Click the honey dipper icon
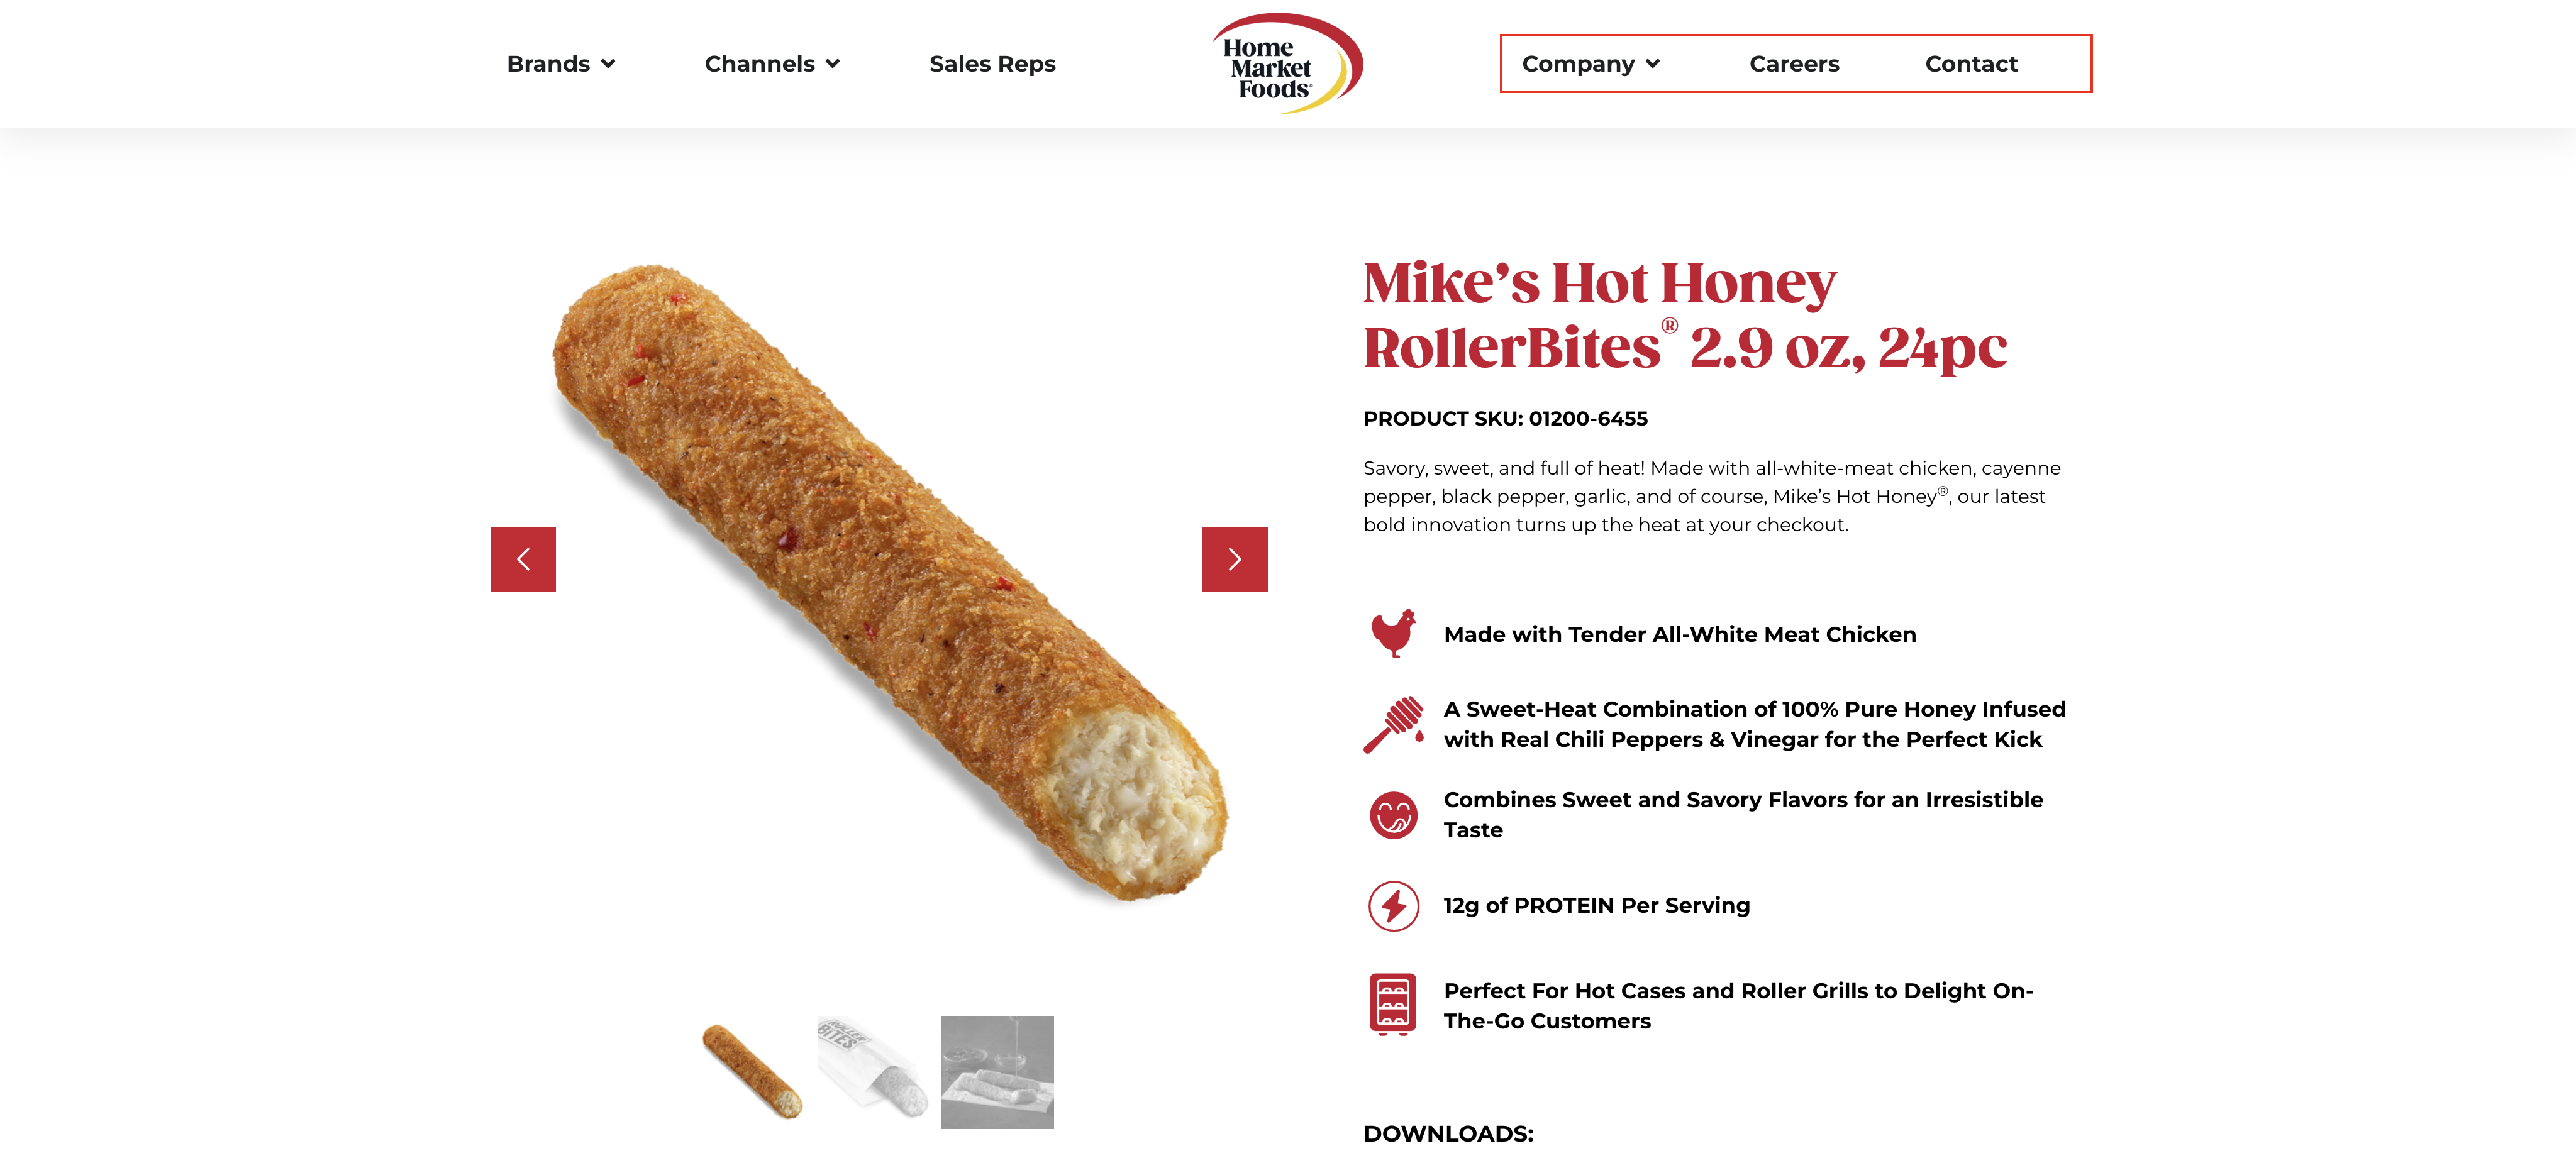 coord(1393,724)
